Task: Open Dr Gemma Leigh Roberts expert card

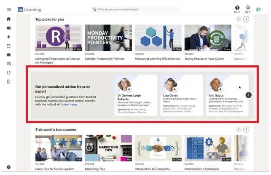Action: coord(136,95)
